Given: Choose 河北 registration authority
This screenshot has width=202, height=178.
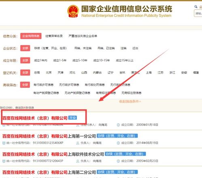Looking at the screenshot, I should [72, 72].
